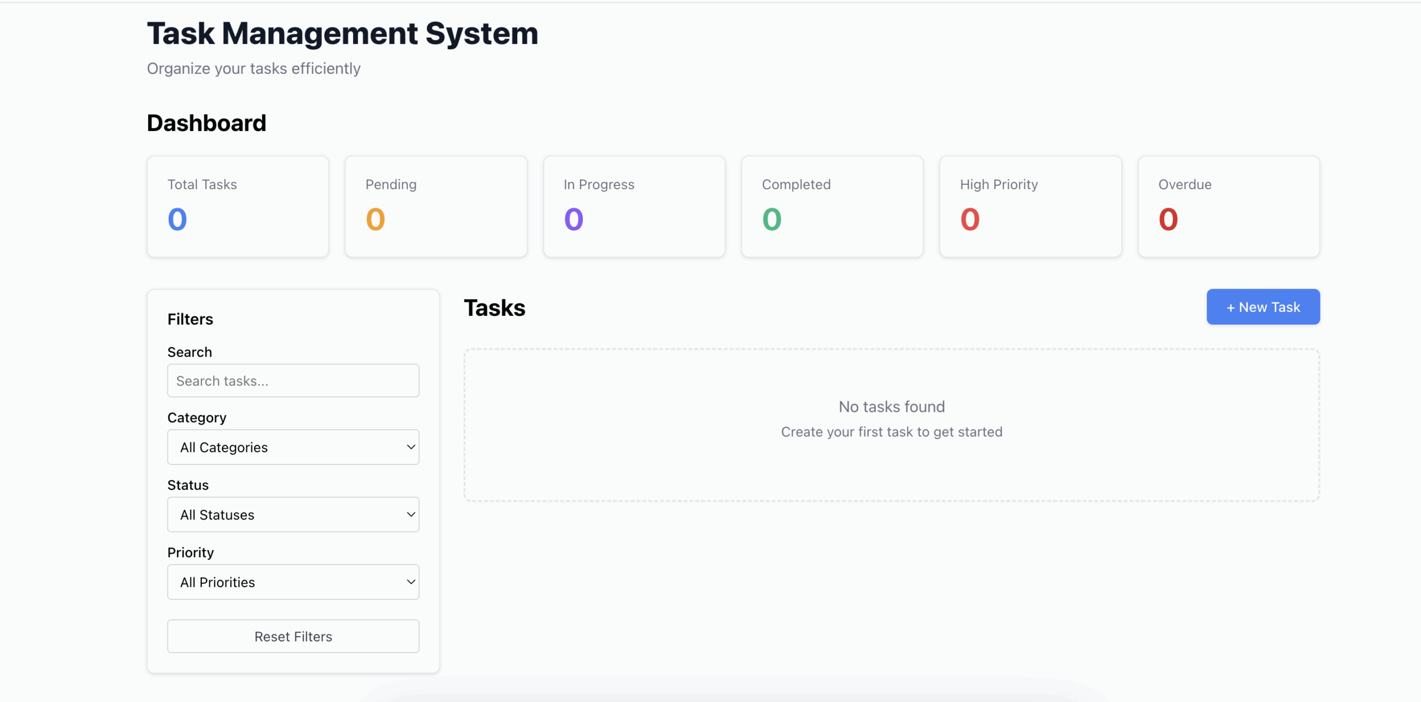
Task: Click the High Priority stat card
Action: click(x=1031, y=206)
